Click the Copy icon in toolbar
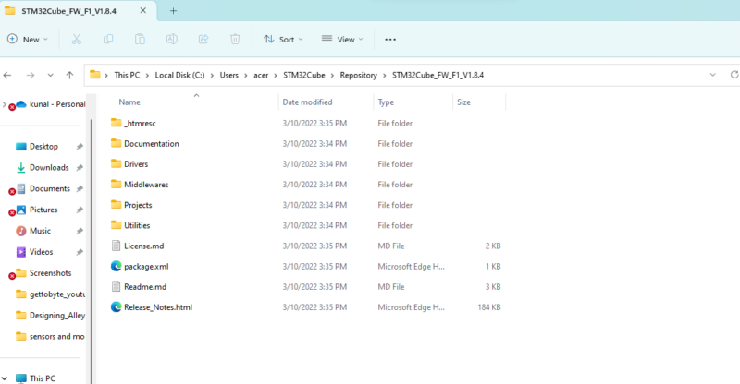 (108, 40)
